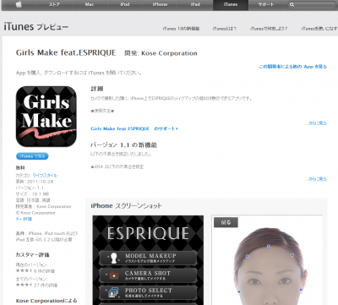The image size is (338, 305).
Task: Open the iPod tab
Action: point(125,4)
